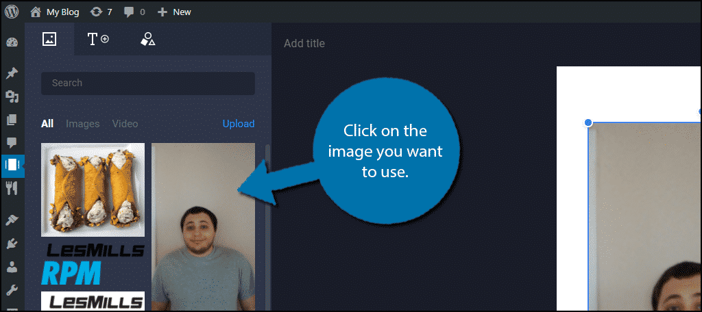Open the Media icon in sidebar

12,96
